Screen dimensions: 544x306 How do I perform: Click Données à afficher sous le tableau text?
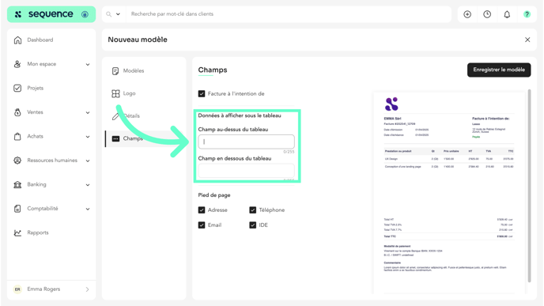point(240,115)
